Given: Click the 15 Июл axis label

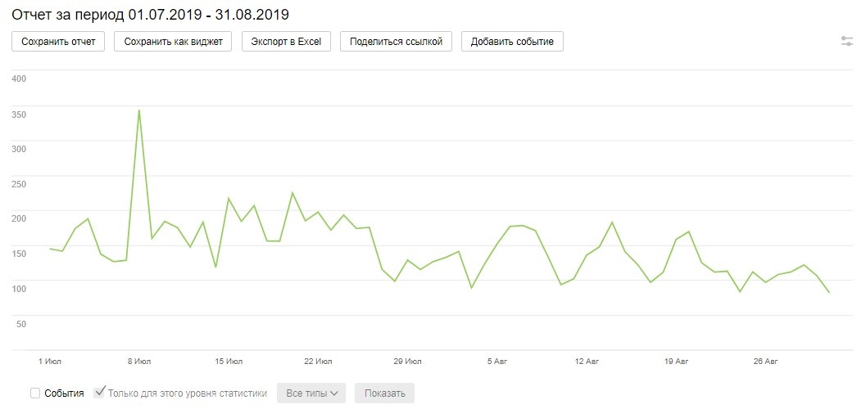Looking at the screenshot, I should pyautogui.click(x=229, y=362).
